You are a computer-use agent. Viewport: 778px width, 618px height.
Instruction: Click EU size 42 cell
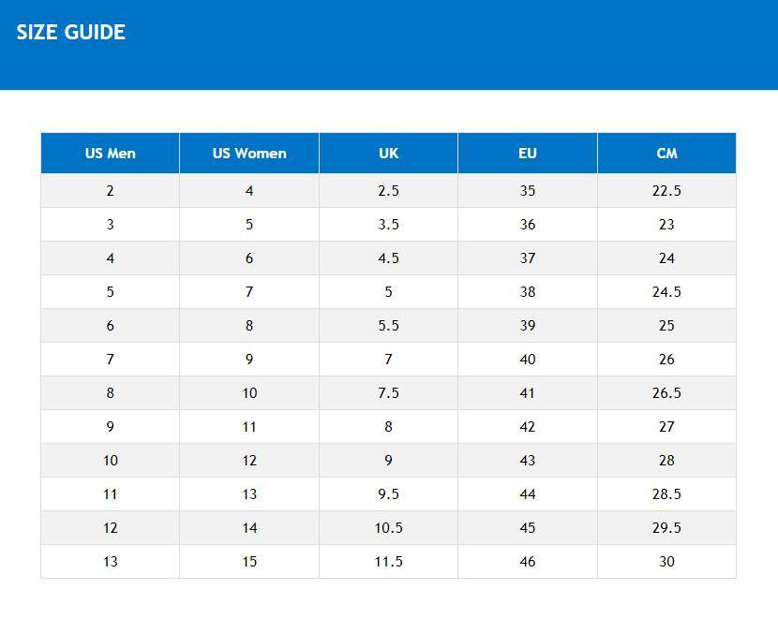528,427
